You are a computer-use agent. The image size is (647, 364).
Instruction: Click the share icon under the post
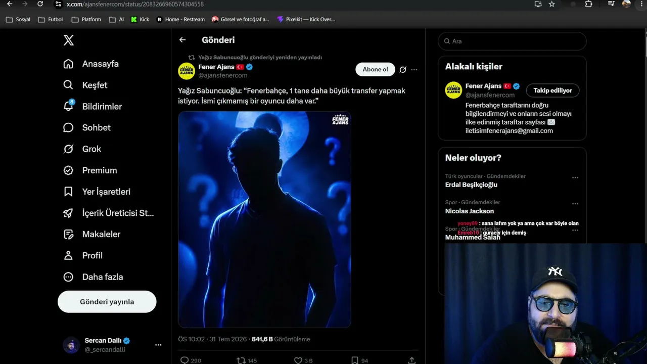coord(412,360)
